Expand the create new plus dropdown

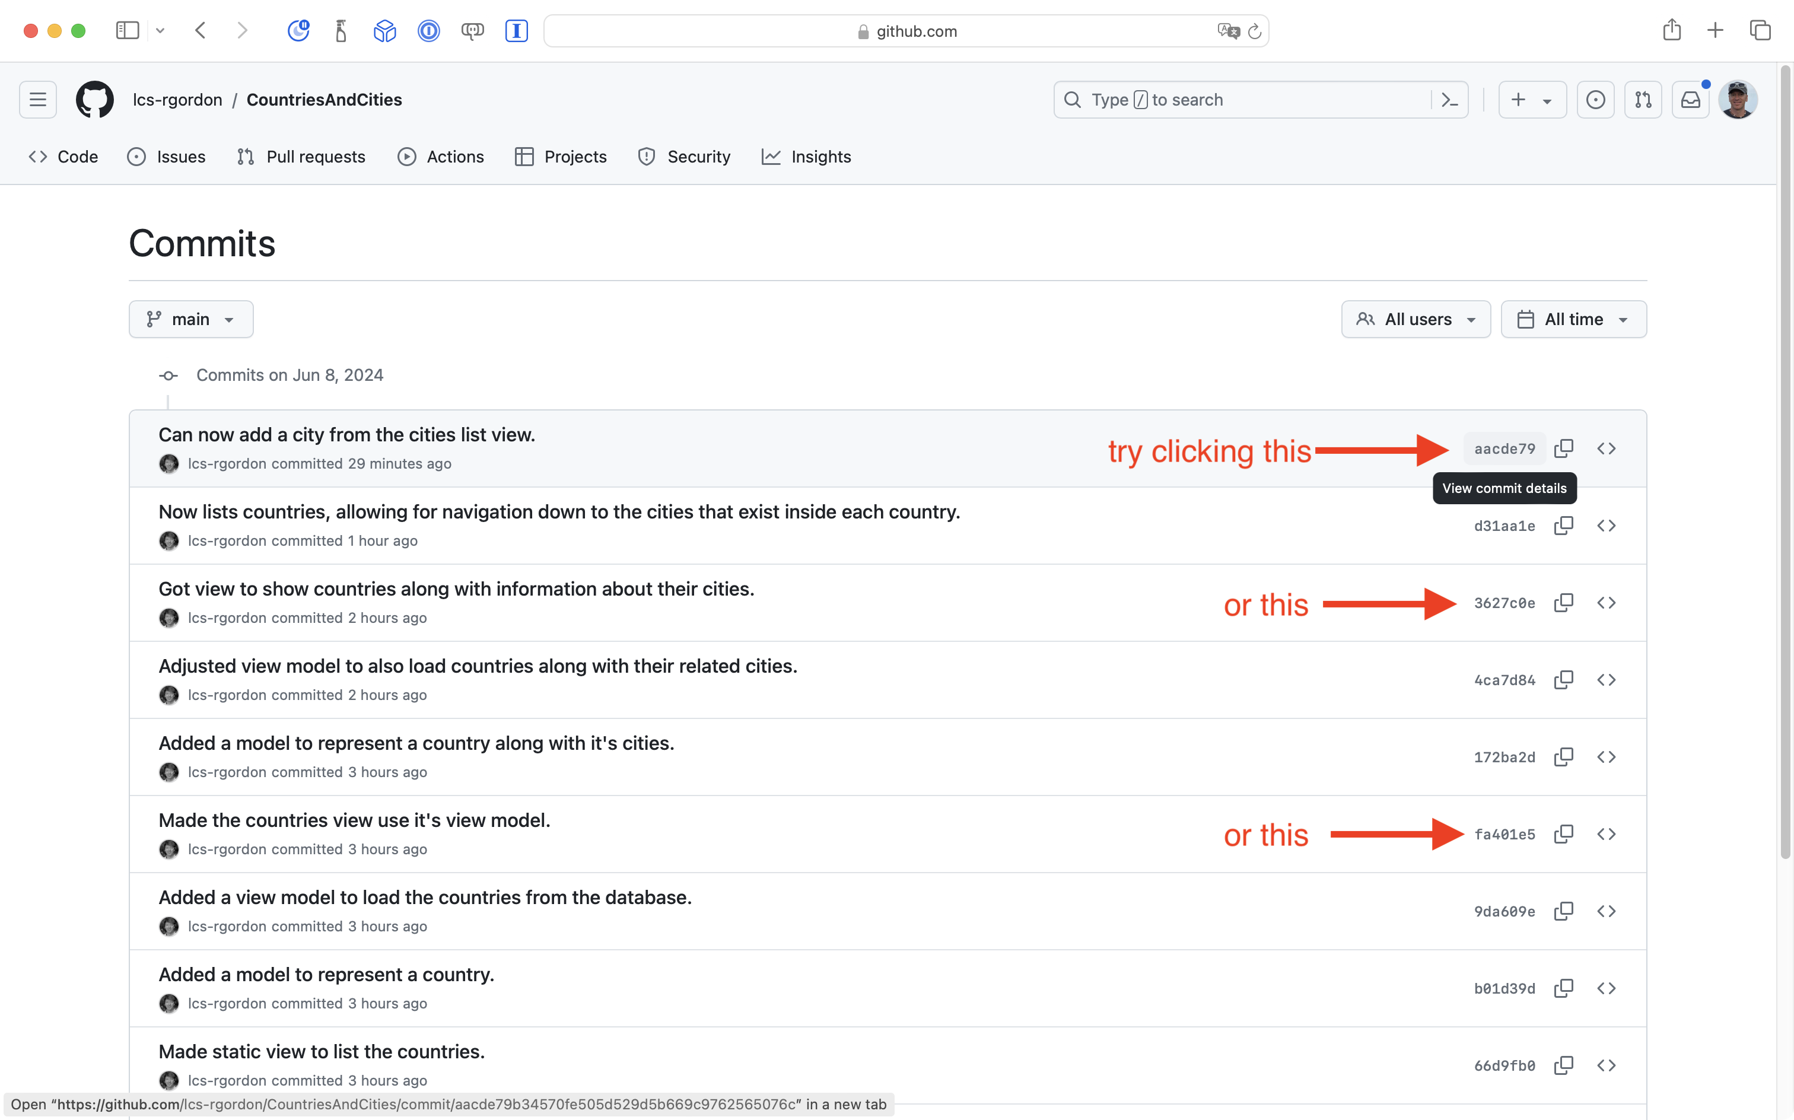[1532, 100]
